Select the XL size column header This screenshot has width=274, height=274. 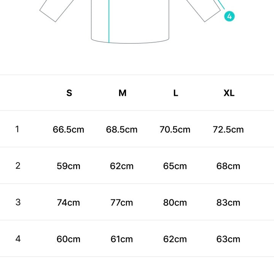pos(229,93)
